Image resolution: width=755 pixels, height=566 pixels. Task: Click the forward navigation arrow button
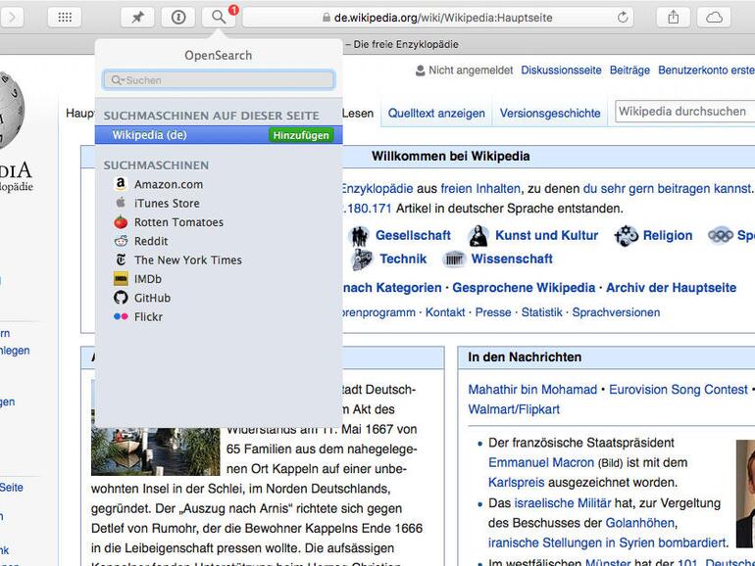[x=12, y=18]
